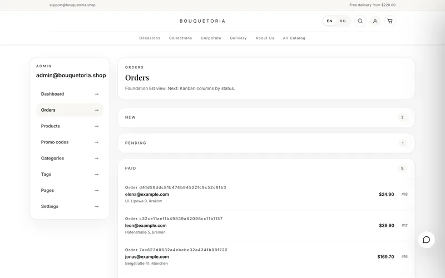Click order number #18

[x=404, y=194]
